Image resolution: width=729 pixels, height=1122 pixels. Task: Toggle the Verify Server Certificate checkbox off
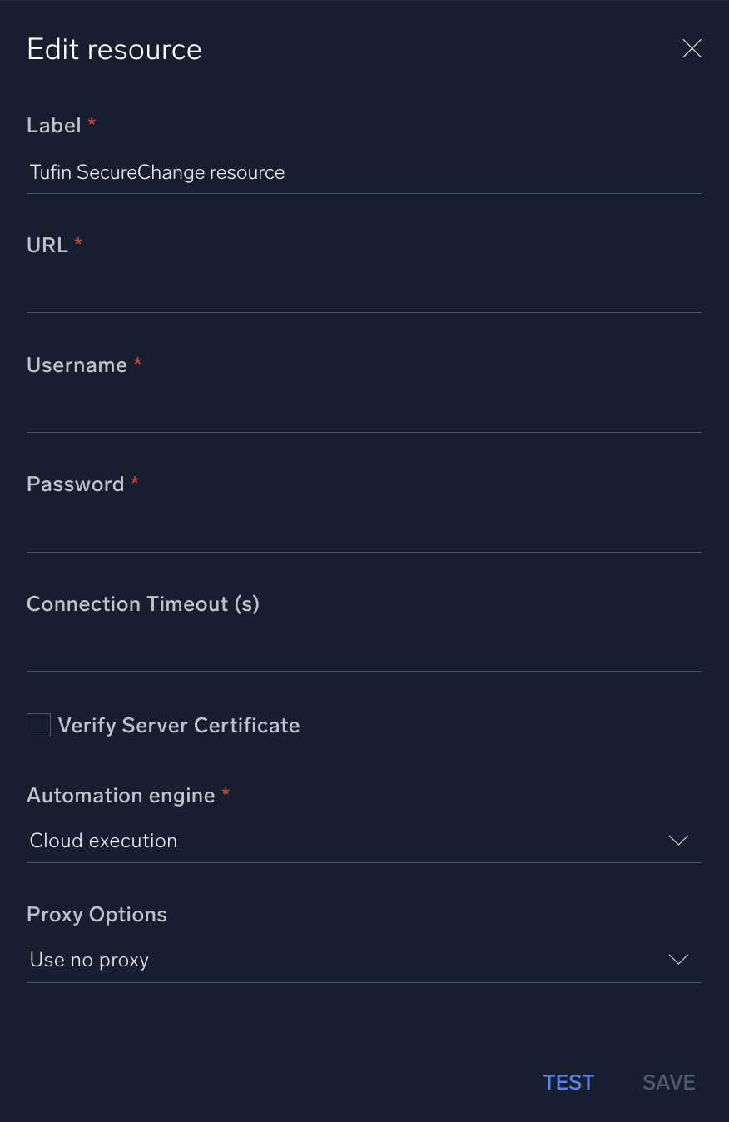(x=38, y=725)
